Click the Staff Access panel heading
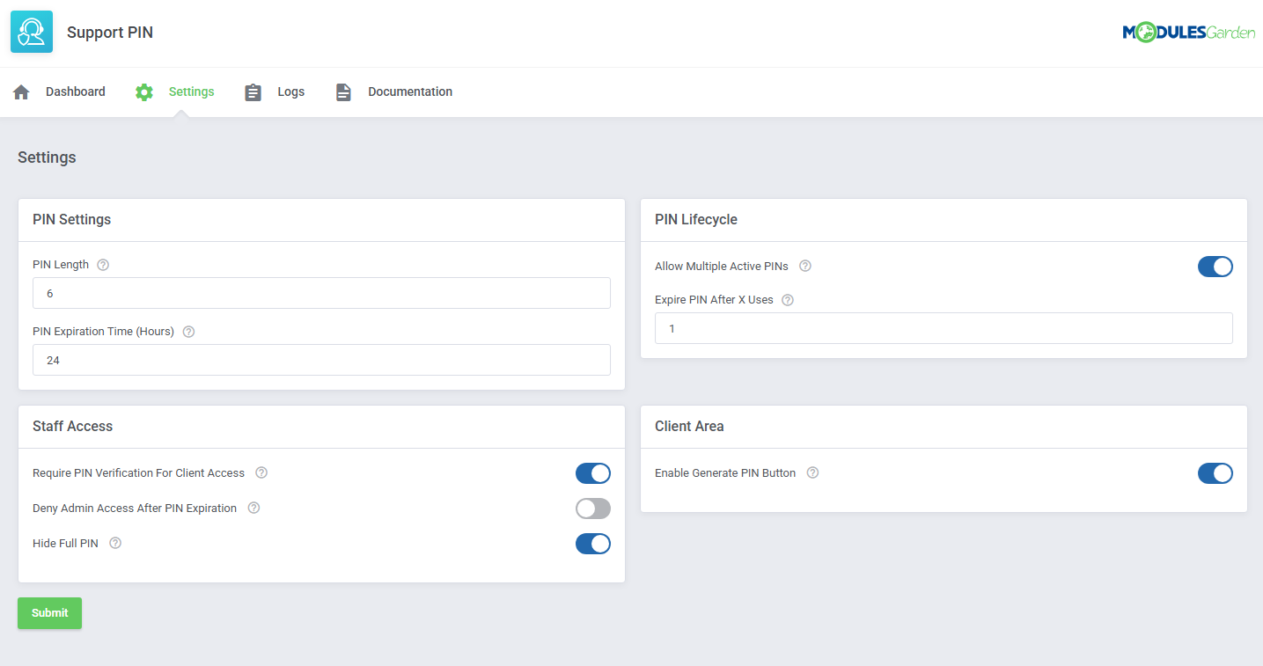This screenshot has height=666, width=1263. tap(73, 427)
